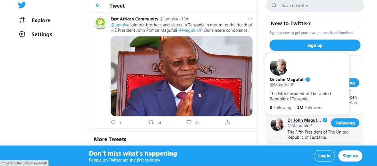Click the Twitter bird logo
Viewport: 377px width, 166px height.
[22, 5]
